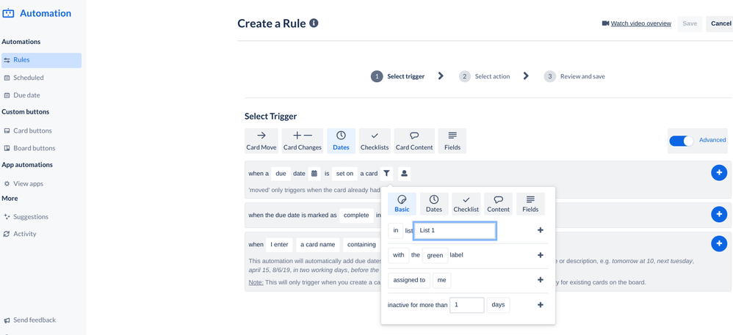Add the card name containing trigger
The image size is (733, 335).
719,243
